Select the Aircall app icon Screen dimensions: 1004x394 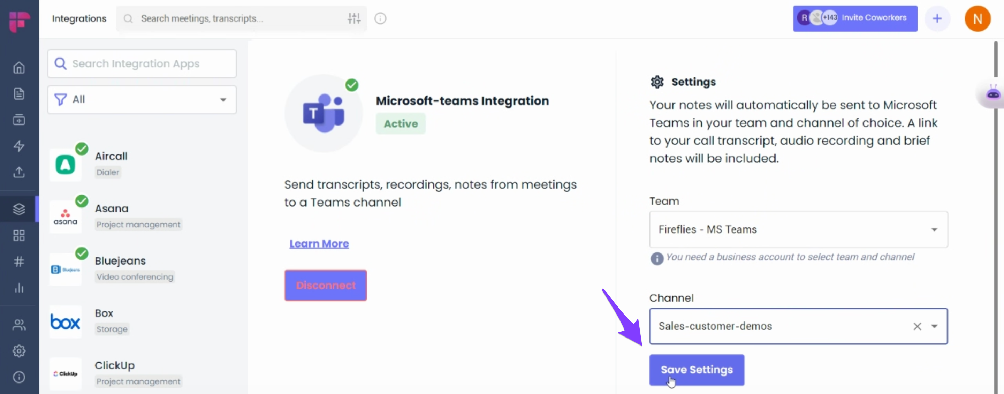65,165
